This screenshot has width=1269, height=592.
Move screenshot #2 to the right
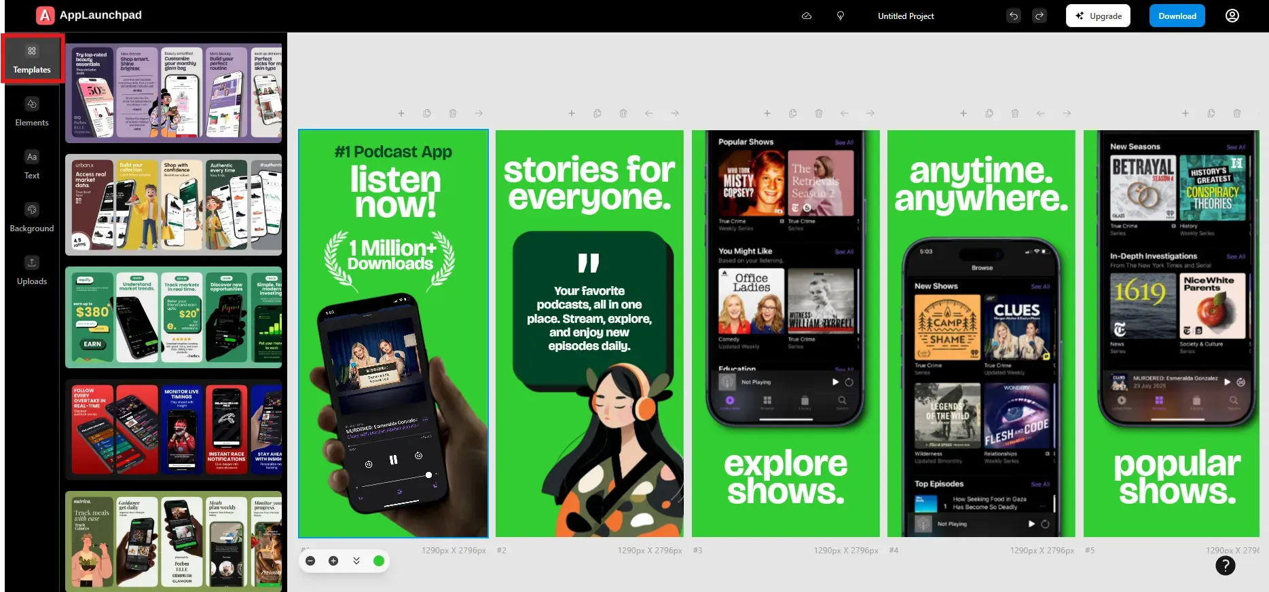675,113
